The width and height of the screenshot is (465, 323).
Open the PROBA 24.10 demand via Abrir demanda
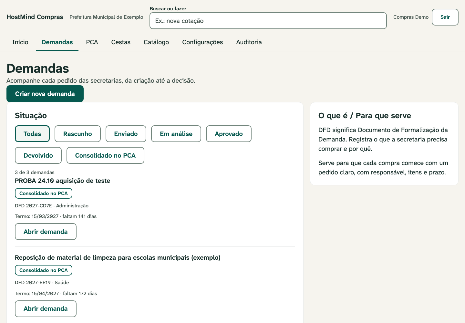(x=46, y=232)
